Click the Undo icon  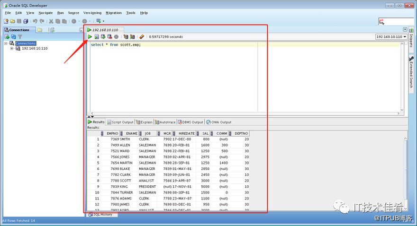coord(35,21)
